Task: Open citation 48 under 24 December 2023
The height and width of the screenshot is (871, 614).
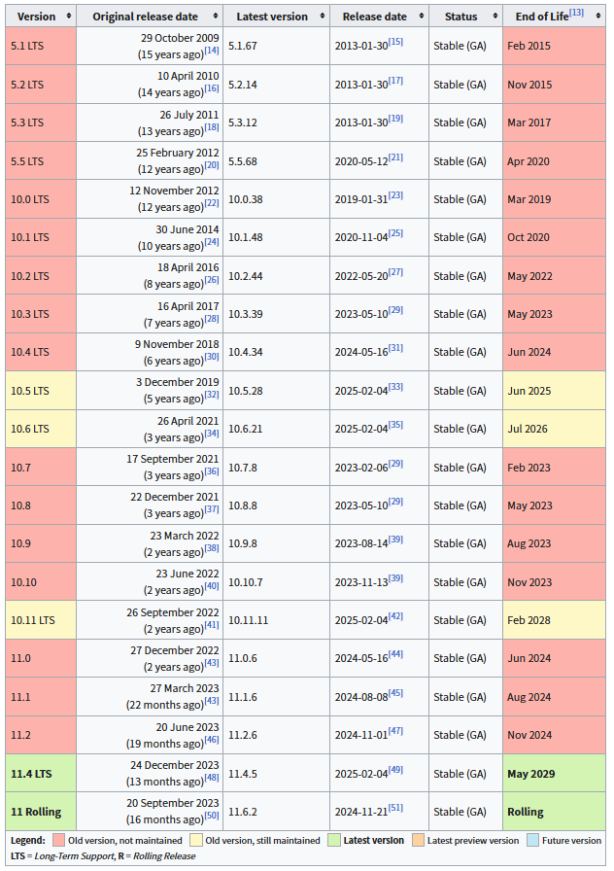Action: [x=212, y=778]
